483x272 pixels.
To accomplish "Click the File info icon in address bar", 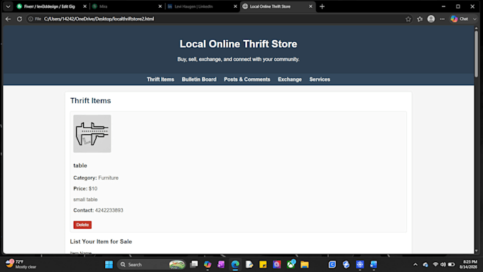I will [35, 19].
